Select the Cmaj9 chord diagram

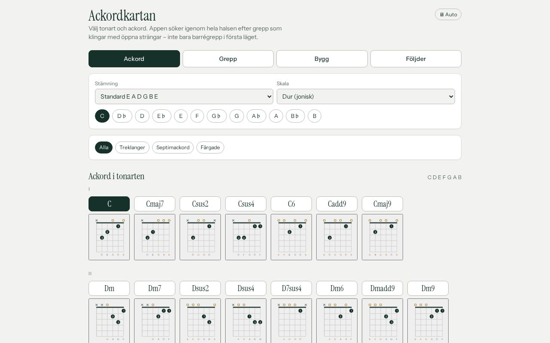pyautogui.click(x=382, y=237)
